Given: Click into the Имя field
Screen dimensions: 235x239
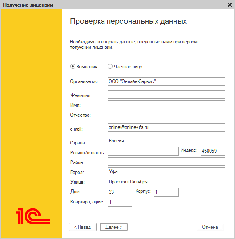Looking at the screenshot, I should (166, 104).
